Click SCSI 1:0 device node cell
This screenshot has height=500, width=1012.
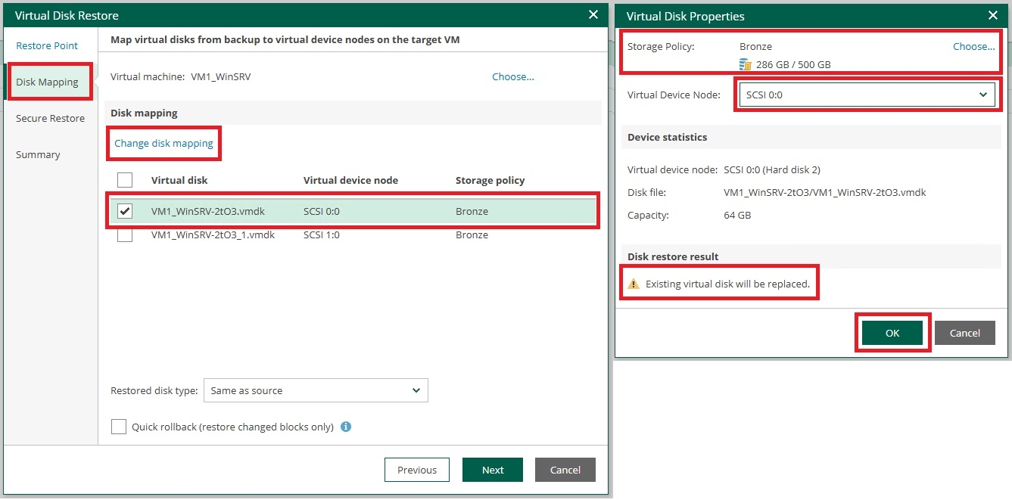point(322,234)
